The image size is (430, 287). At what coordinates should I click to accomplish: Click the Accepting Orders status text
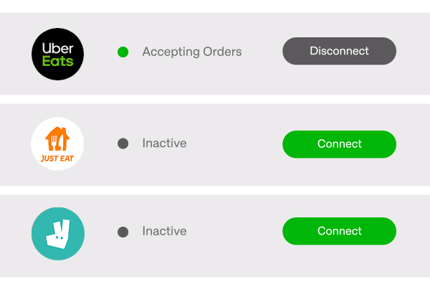click(191, 52)
